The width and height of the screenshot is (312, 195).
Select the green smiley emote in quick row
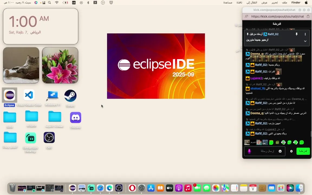click(302, 142)
